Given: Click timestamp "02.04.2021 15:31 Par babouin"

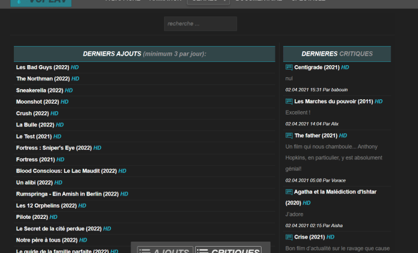Looking at the screenshot, I should 317,90.
